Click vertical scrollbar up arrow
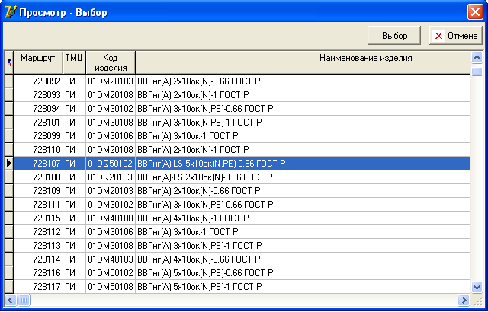The height and width of the screenshot is (312, 488). [x=477, y=57]
